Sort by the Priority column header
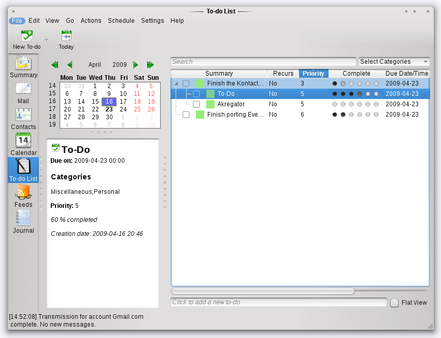 point(314,74)
